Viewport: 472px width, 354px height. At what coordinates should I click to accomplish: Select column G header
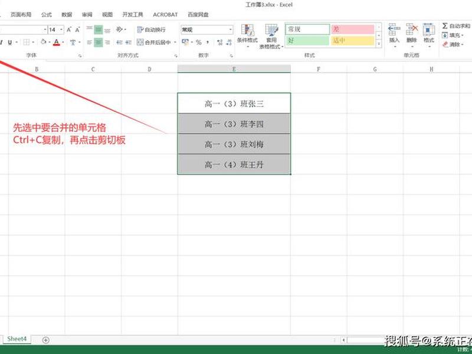(x=375, y=69)
